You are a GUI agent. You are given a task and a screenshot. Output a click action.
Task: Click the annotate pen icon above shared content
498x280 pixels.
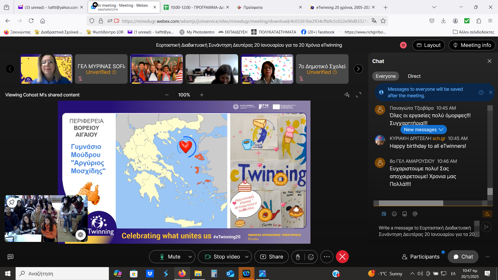(347, 95)
